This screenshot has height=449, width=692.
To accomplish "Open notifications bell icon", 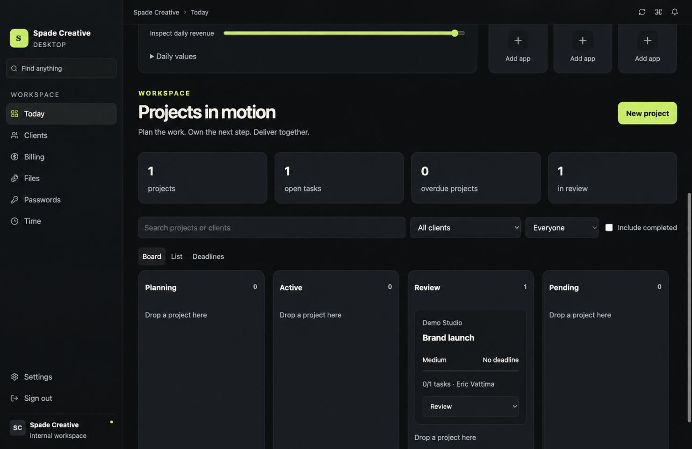I will pos(675,12).
